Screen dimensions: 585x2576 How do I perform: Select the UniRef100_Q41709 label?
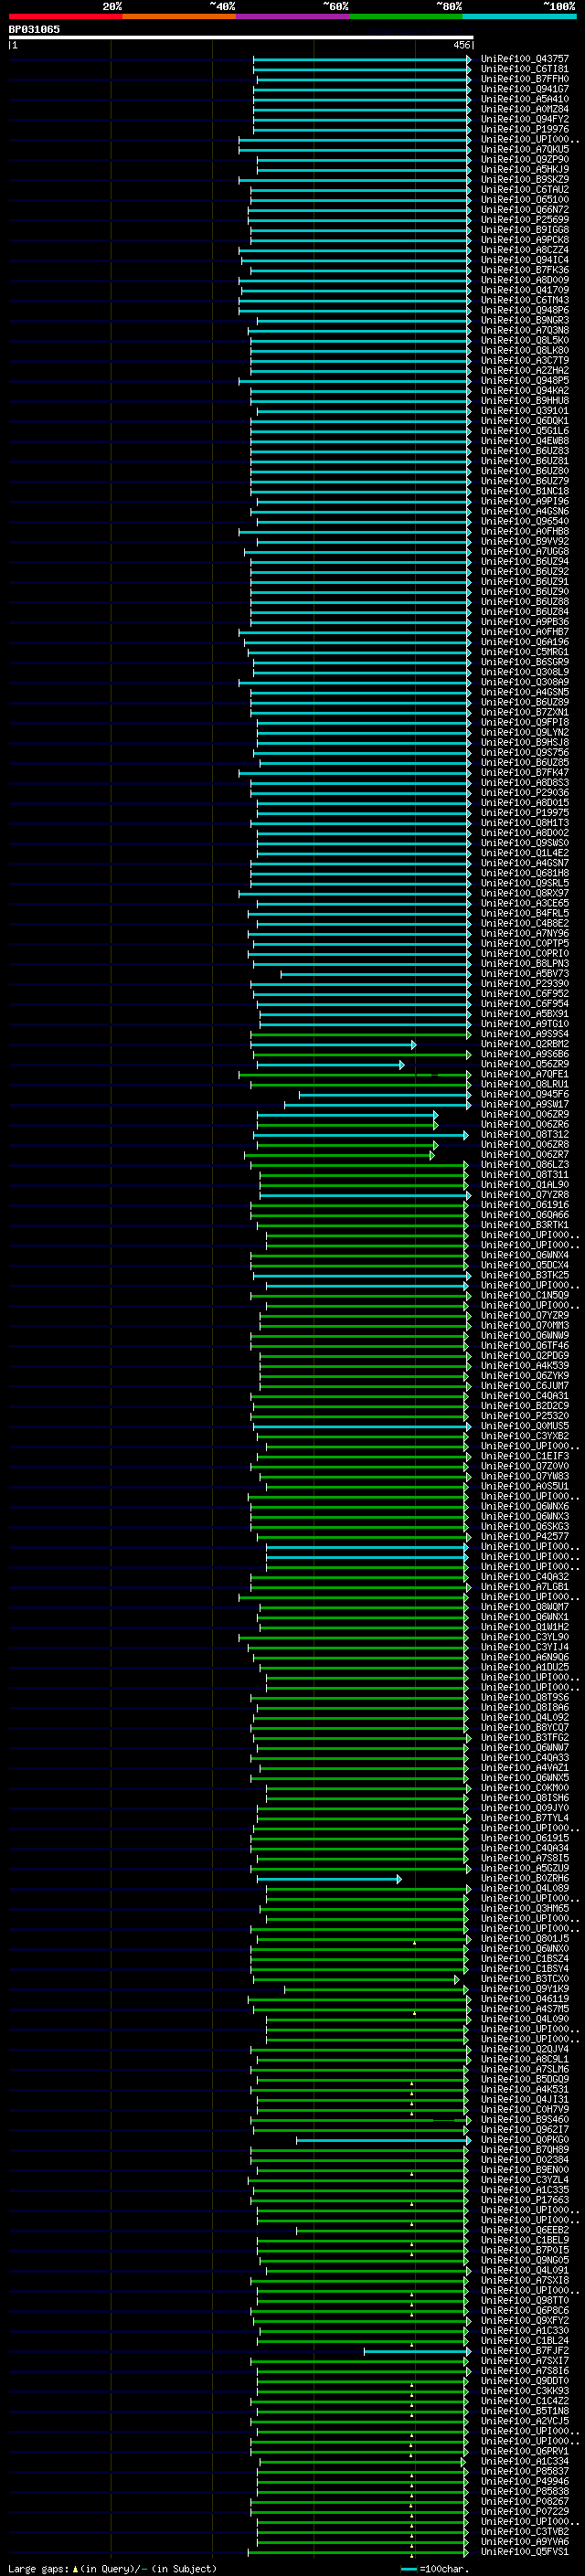click(525, 290)
